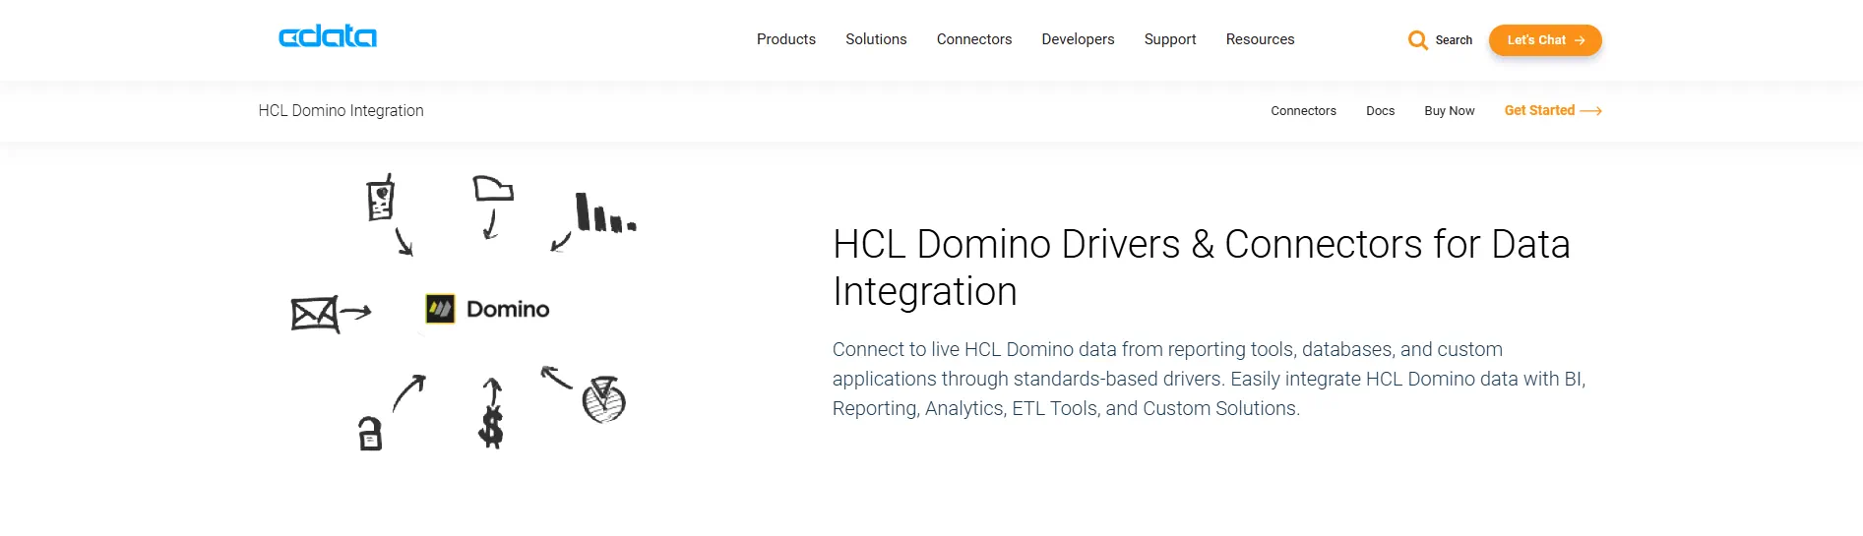Click the sketched padlock icon
Screen dimensions: 1863x536
(x=370, y=433)
